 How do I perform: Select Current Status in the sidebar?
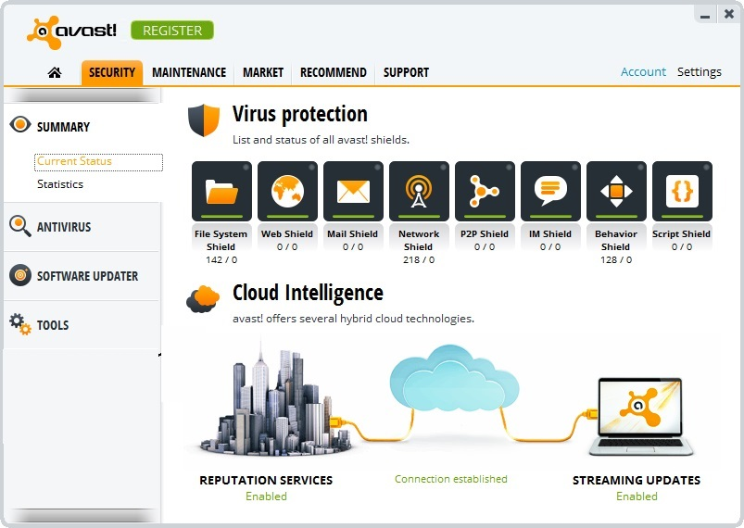pos(99,162)
